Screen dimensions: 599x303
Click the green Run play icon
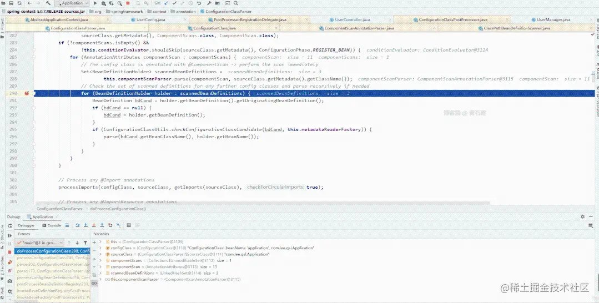coord(95,3)
